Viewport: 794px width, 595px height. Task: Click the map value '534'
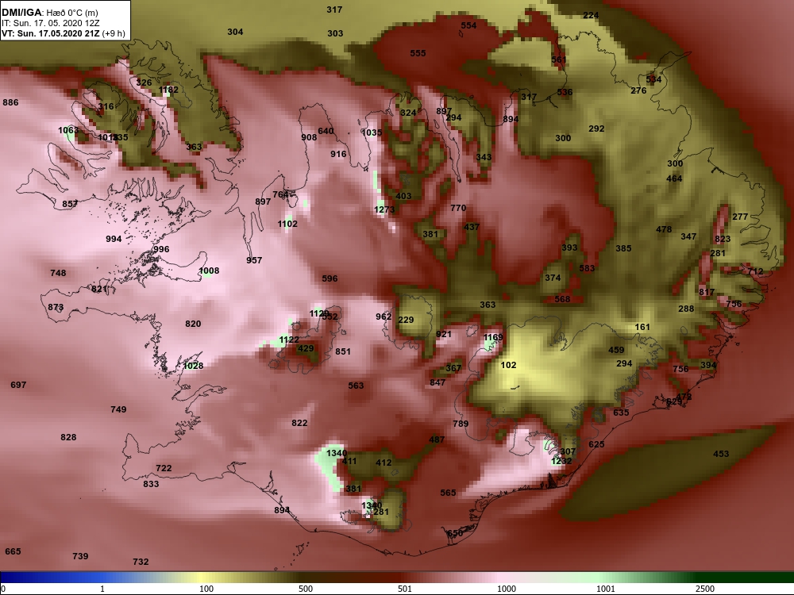pyautogui.click(x=653, y=79)
